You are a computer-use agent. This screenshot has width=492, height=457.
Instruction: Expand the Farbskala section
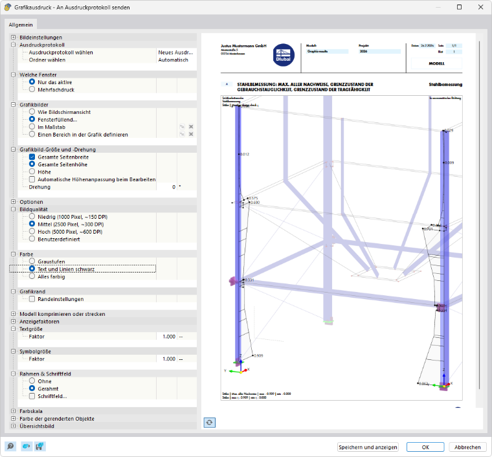pos(13,411)
